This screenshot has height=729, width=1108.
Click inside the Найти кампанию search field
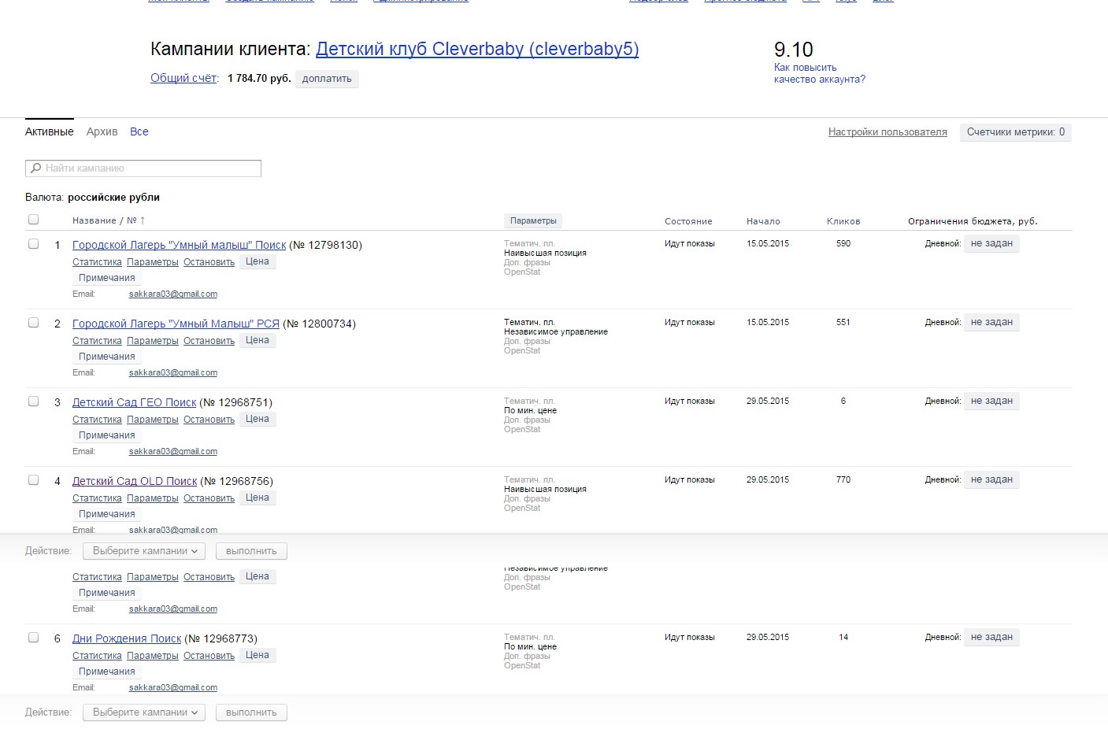click(143, 168)
